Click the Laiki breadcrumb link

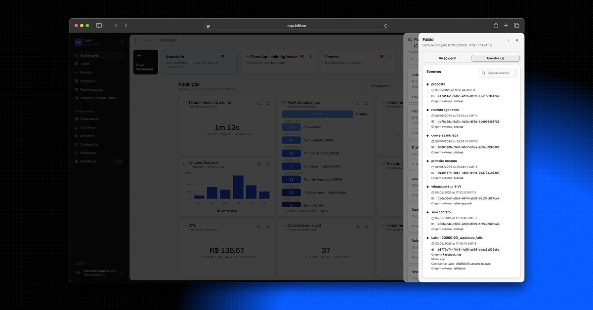tap(148, 40)
